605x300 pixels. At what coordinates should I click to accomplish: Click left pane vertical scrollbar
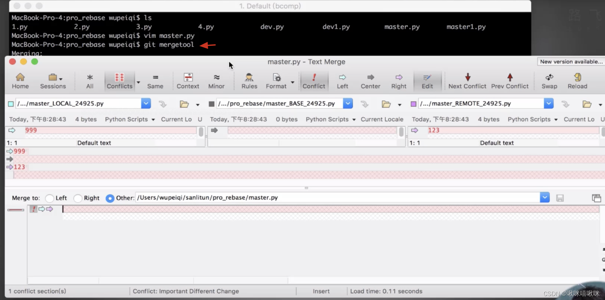click(x=201, y=132)
